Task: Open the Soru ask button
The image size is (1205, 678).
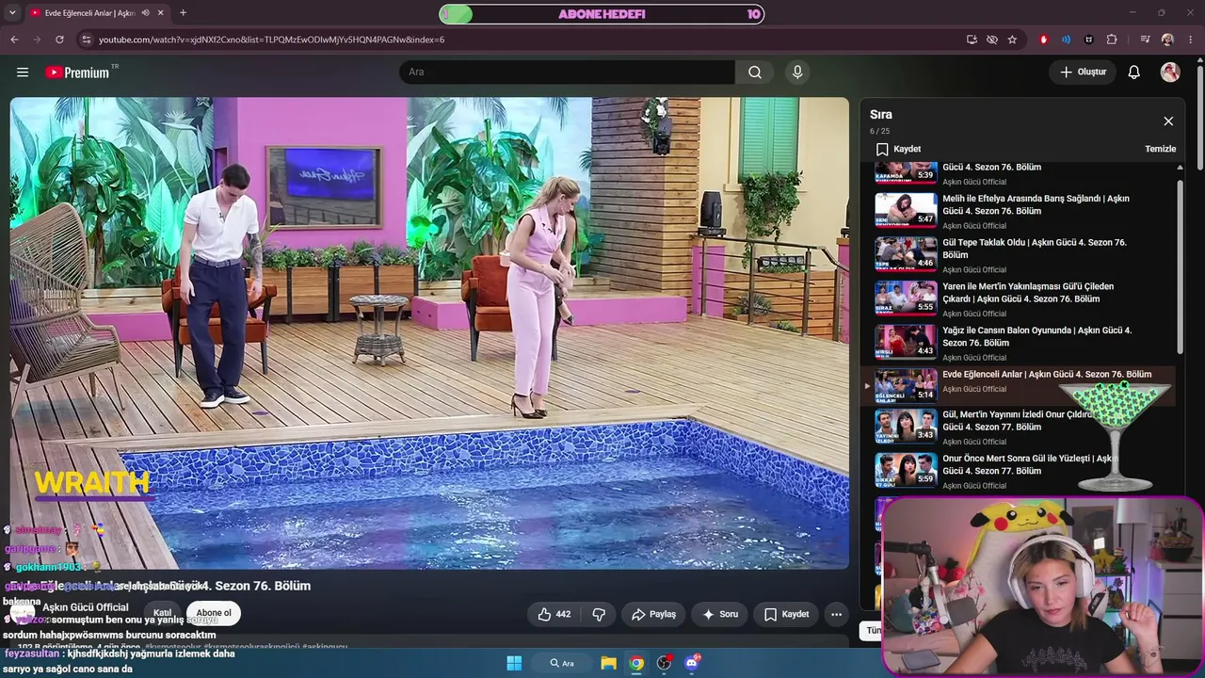Action: (720, 614)
